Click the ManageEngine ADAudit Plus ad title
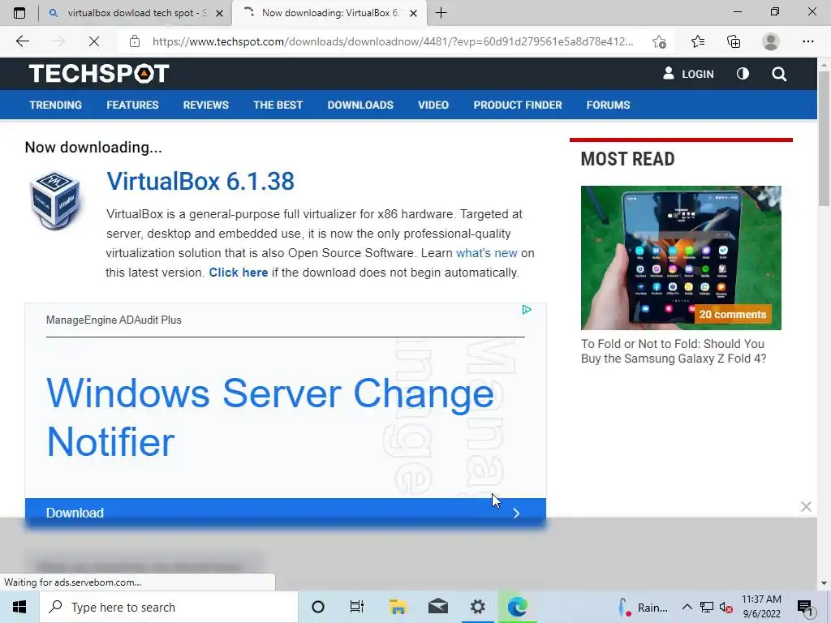The height and width of the screenshot is (623, 831). pos(114,320)
